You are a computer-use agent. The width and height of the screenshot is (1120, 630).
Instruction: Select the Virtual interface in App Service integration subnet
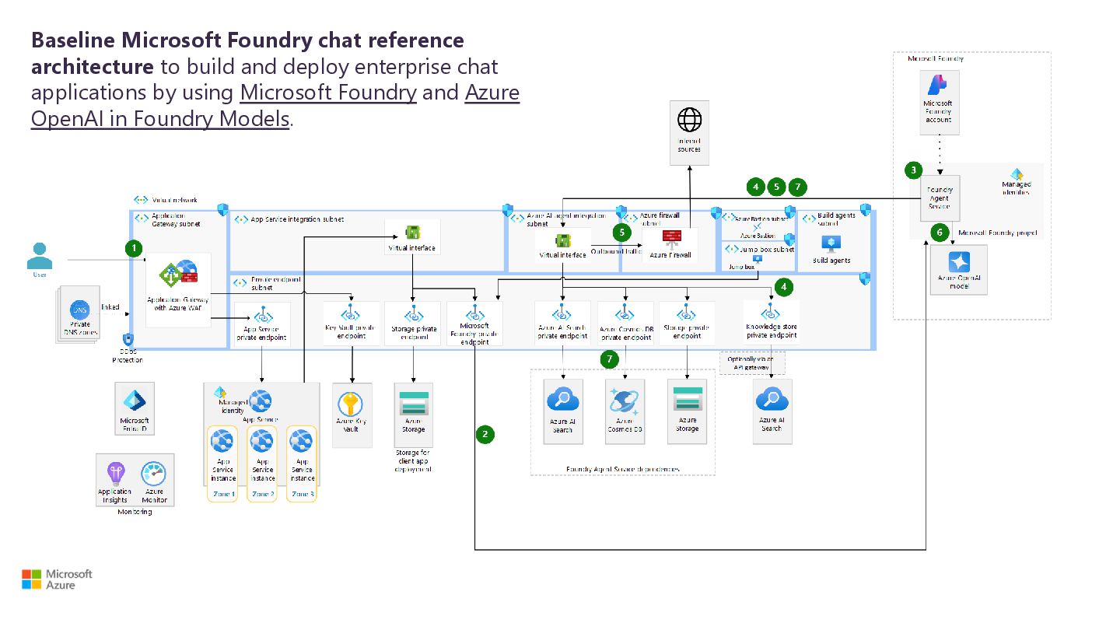pyautogui.click(x=412, y=232)
